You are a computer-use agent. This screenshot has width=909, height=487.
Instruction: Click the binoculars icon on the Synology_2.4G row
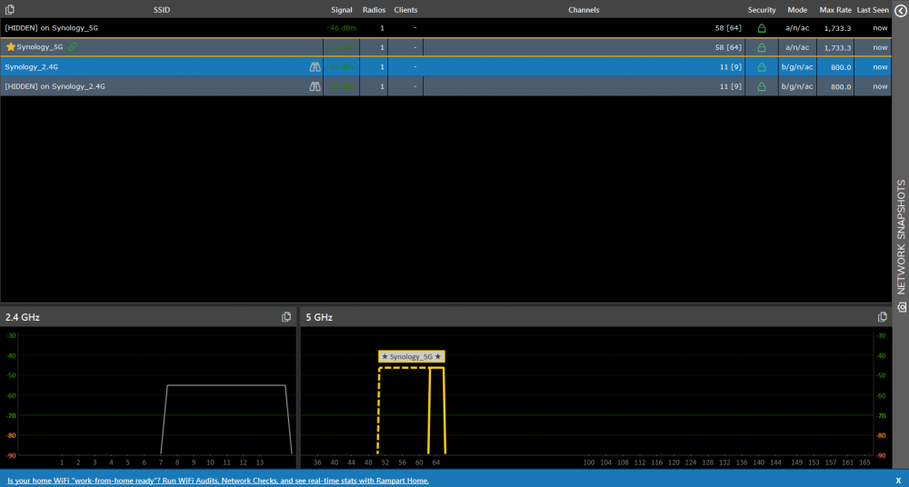click(315, 67)
